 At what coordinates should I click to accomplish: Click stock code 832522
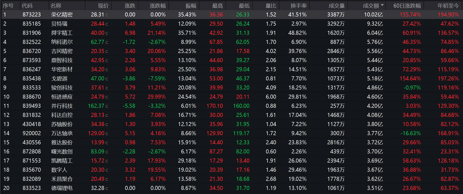[x=32, y=42]
